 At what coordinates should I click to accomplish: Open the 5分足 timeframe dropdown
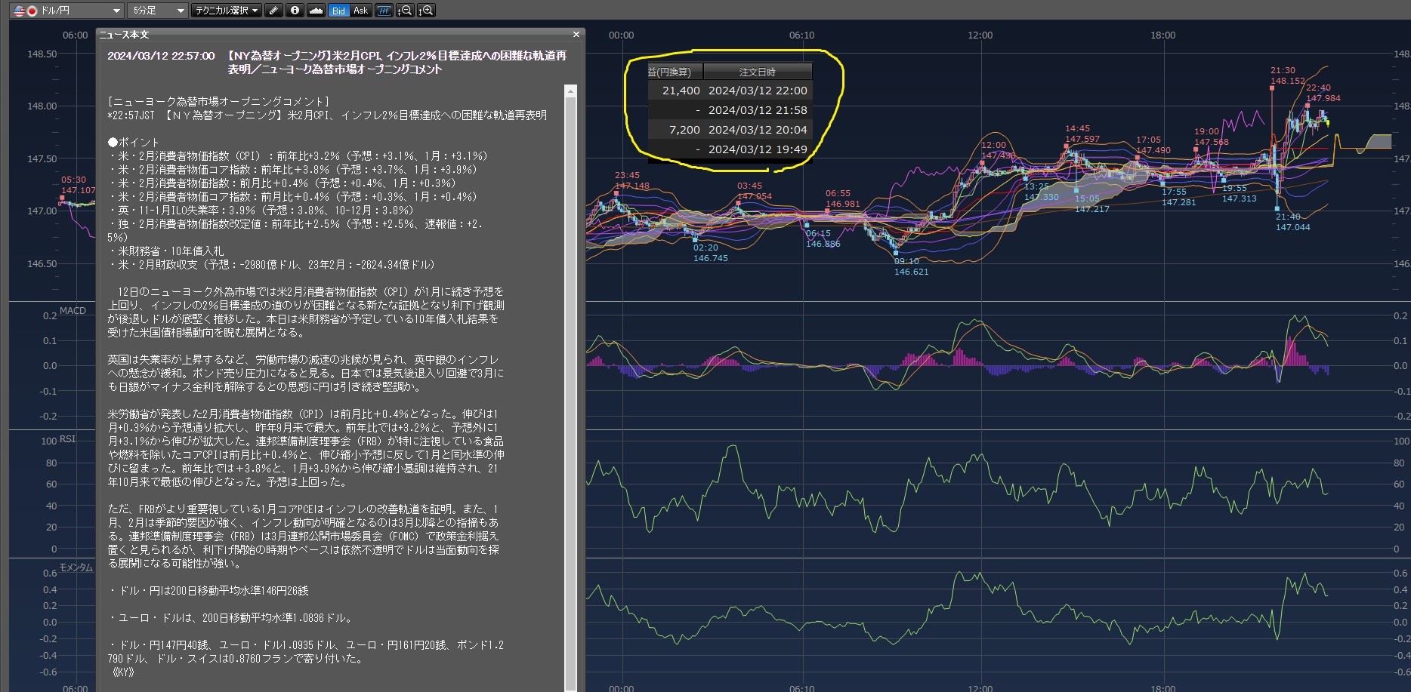(158, 11)
